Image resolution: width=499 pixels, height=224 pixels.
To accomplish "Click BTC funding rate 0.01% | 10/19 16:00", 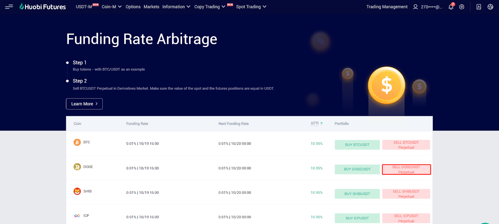I will (x=143, y=144).
